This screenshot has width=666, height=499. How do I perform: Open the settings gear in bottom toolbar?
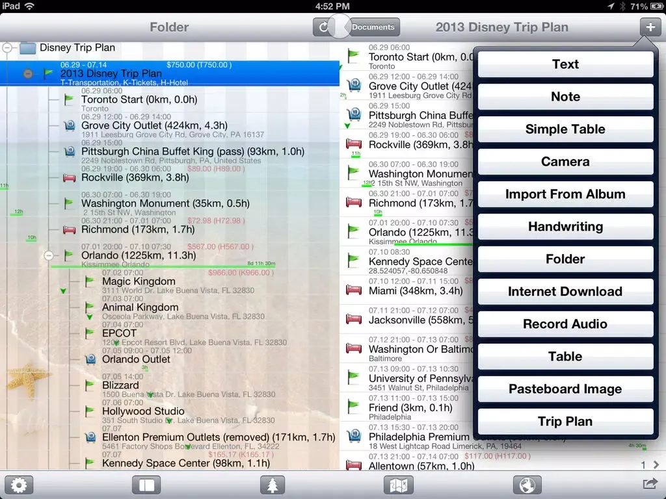[x=19, y=485]
